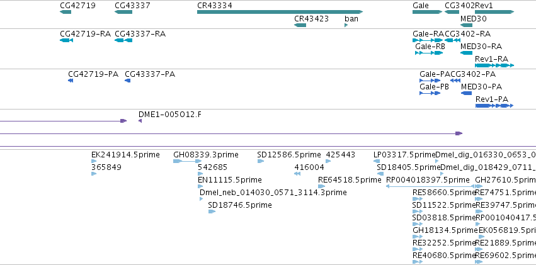Click the CG42719 gene arrow glyph
Image resolution: width=536 pixels, height=265 pixels.
click(66, 12)
